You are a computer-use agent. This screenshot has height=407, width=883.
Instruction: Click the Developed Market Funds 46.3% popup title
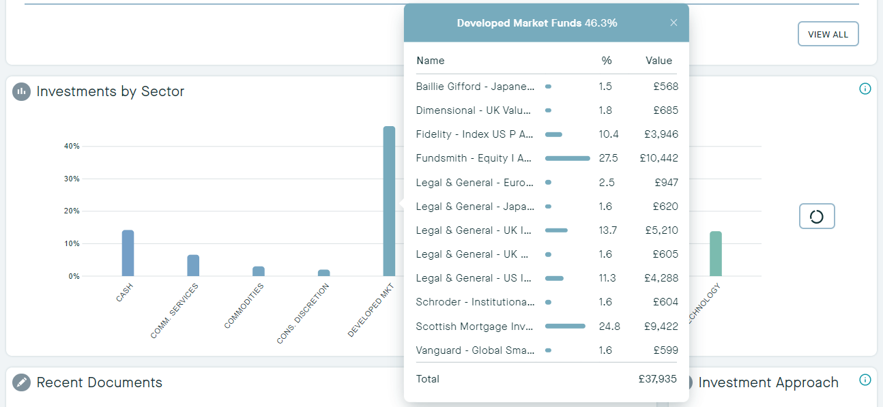[x=537, y=23]
